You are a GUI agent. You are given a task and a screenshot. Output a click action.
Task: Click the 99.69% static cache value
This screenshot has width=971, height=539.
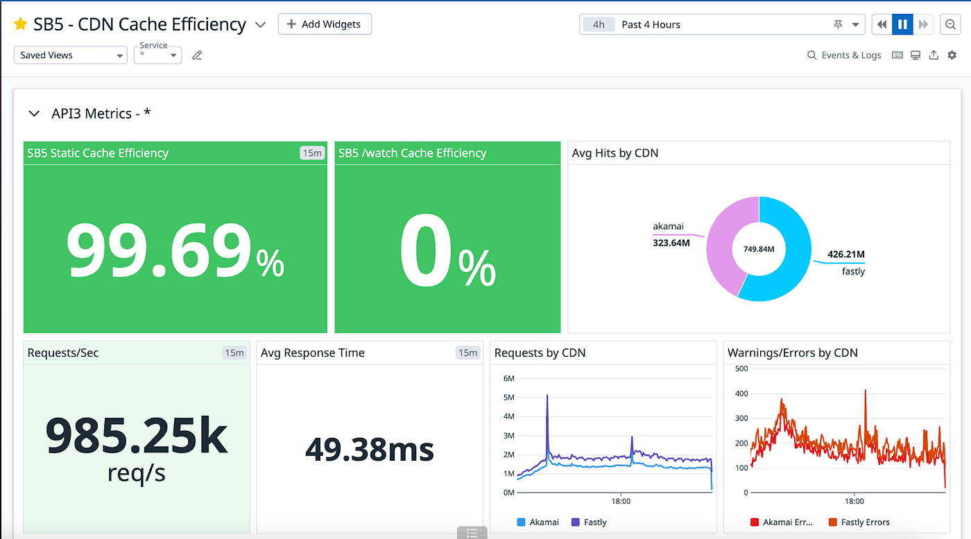point(175,251)
